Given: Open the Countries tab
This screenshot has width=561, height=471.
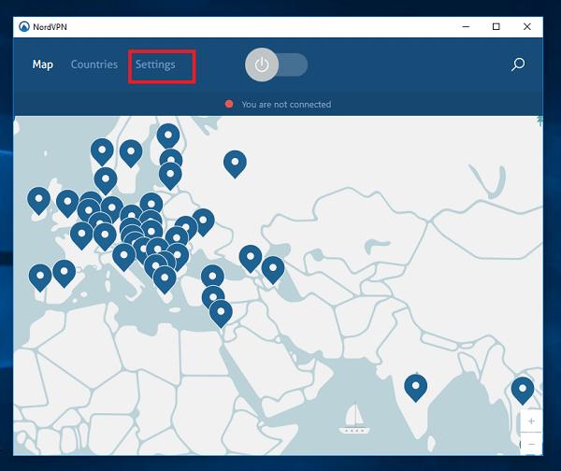Looking at the screenshot, I should pos(94,64).
